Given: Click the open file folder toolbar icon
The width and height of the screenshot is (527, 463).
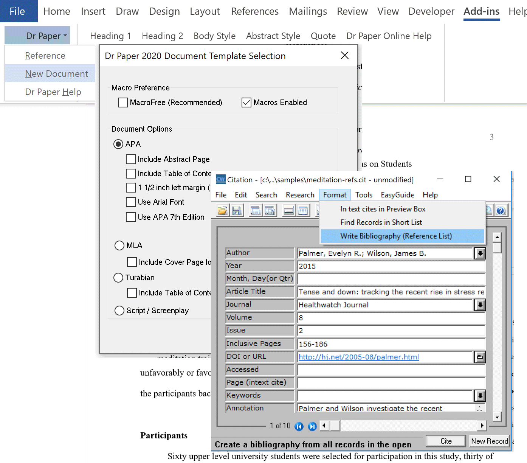Looking at the screenshot, I should (x=223, y=210).
